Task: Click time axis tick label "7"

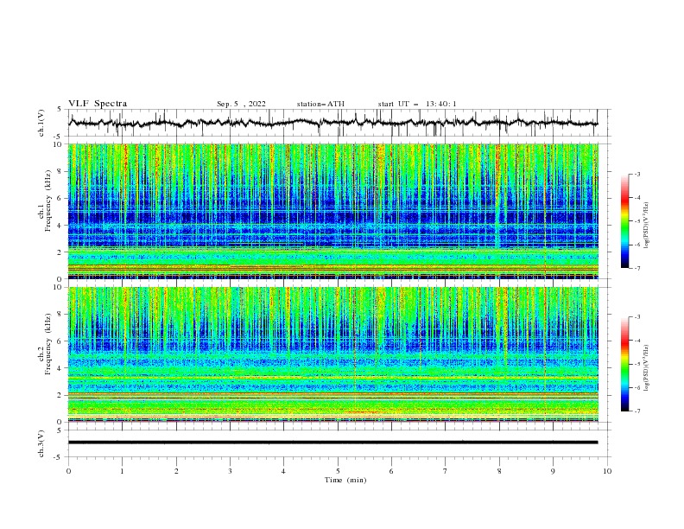Action: [446, 471]
